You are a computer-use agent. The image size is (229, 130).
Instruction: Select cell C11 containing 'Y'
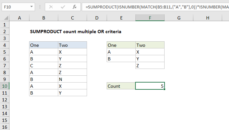pos(72,93)
